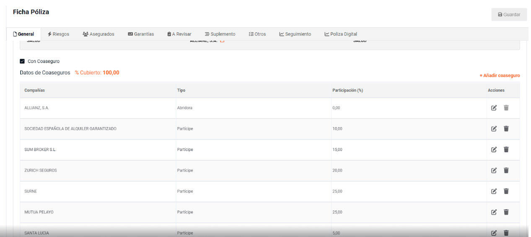Click the 10,00 participation value
Viewport: 531px width, 237px height.
coord(337,129)
